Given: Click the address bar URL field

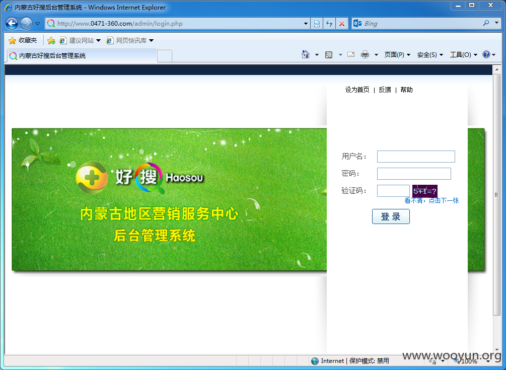Looking at the screenshot, I should point(174,24).
